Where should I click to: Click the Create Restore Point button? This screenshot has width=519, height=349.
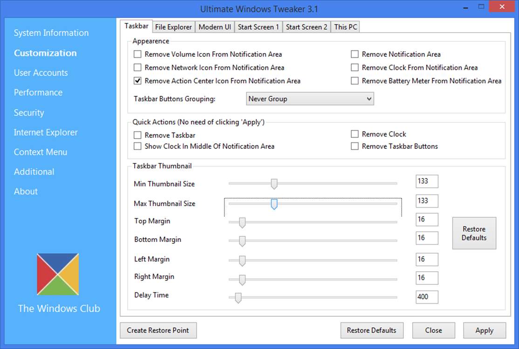pos(158,330)
